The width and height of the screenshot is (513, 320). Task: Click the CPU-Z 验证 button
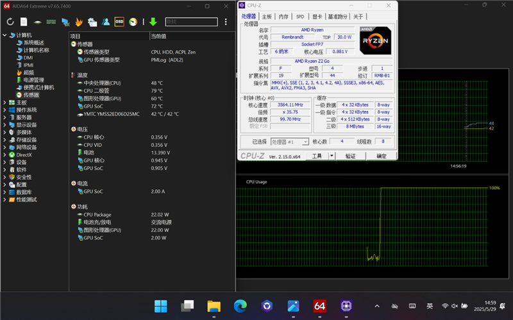(350, 156)
